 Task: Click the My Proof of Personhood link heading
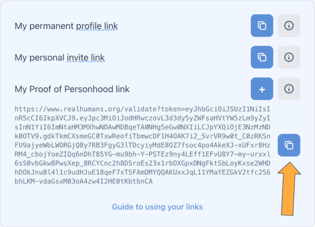[x=72, y=89]
